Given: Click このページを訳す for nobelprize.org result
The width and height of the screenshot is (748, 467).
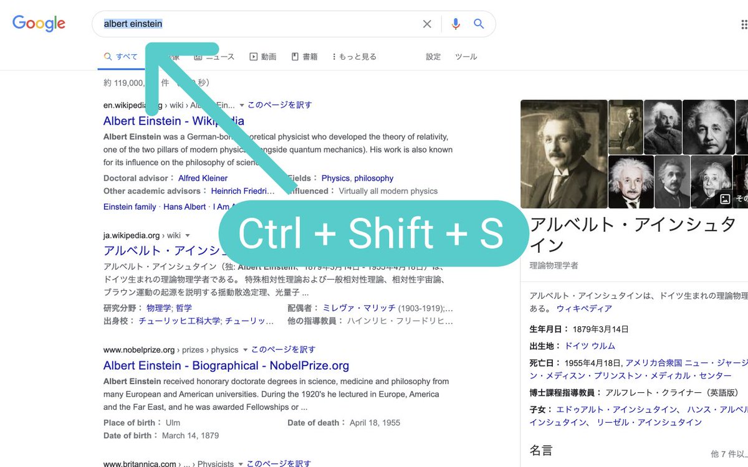Looking at the screenshot, I should [284, 349].
